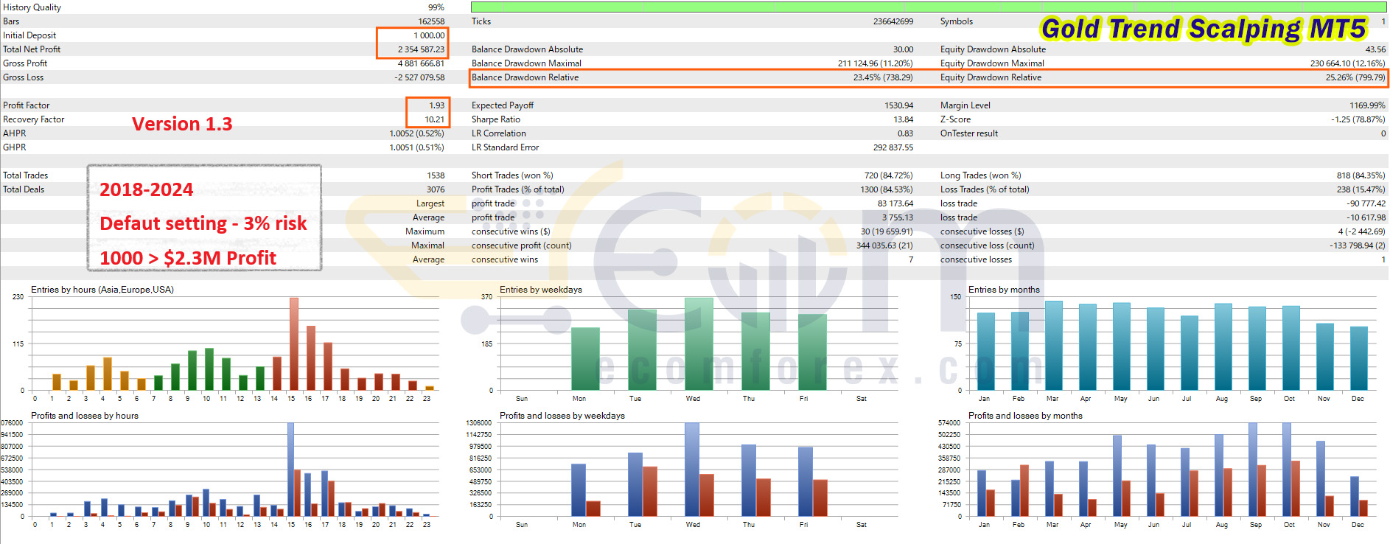Select average profit trade value 3 755.13
Image resolution: width=1390 pixels, height=544 pixels.
pos(898,217)
